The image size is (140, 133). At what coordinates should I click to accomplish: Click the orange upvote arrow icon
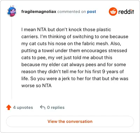(9, 107)
